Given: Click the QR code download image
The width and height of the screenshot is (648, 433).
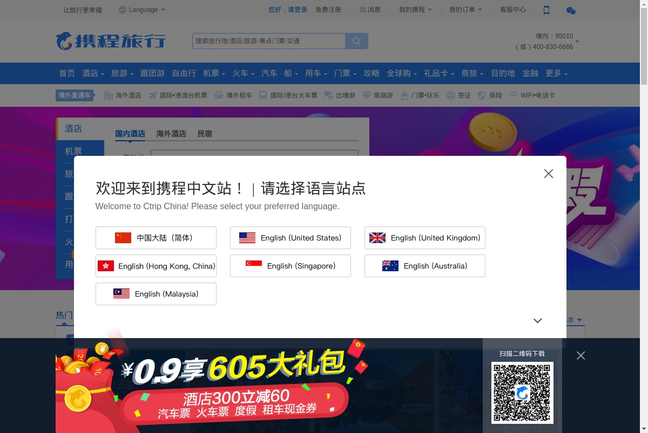Looking at the screenshot, I should tap(522, 393).
